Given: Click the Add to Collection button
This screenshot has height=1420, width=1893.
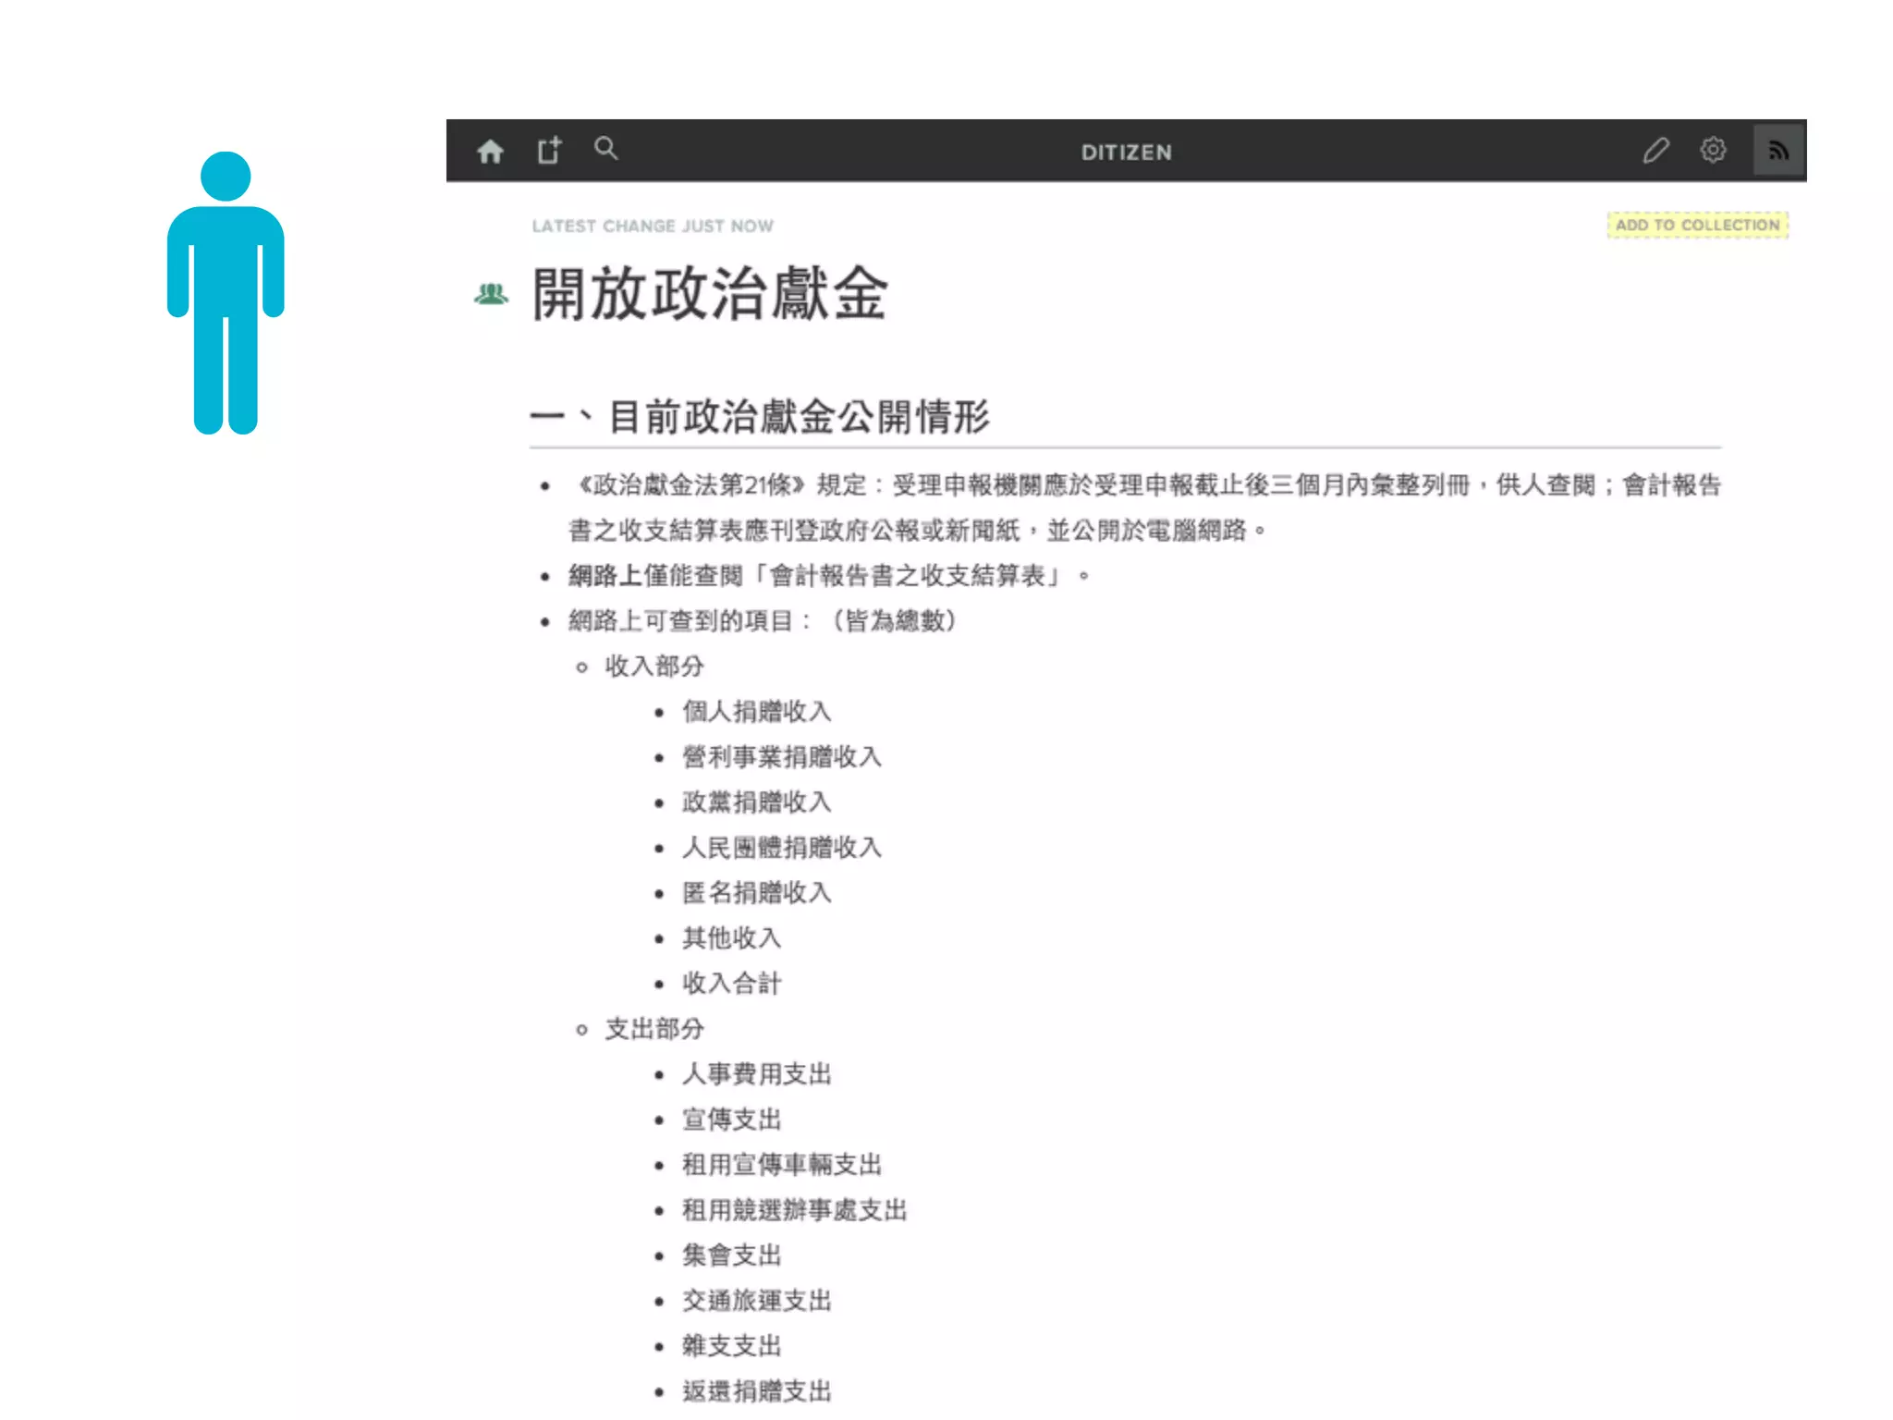Looking at the screenshot, I should click(1697, 225).
